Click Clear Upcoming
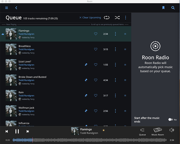The height and width of the screenshot is (144, 180). pos(90,18)
